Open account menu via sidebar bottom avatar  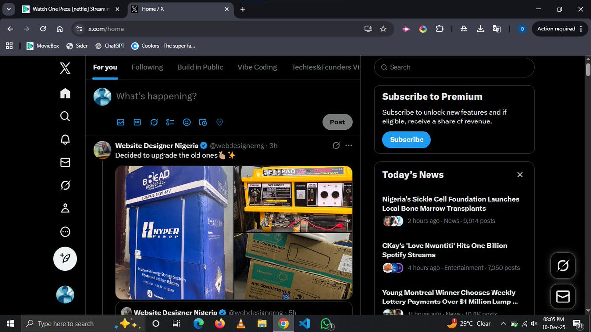click(x=65, y=294)
